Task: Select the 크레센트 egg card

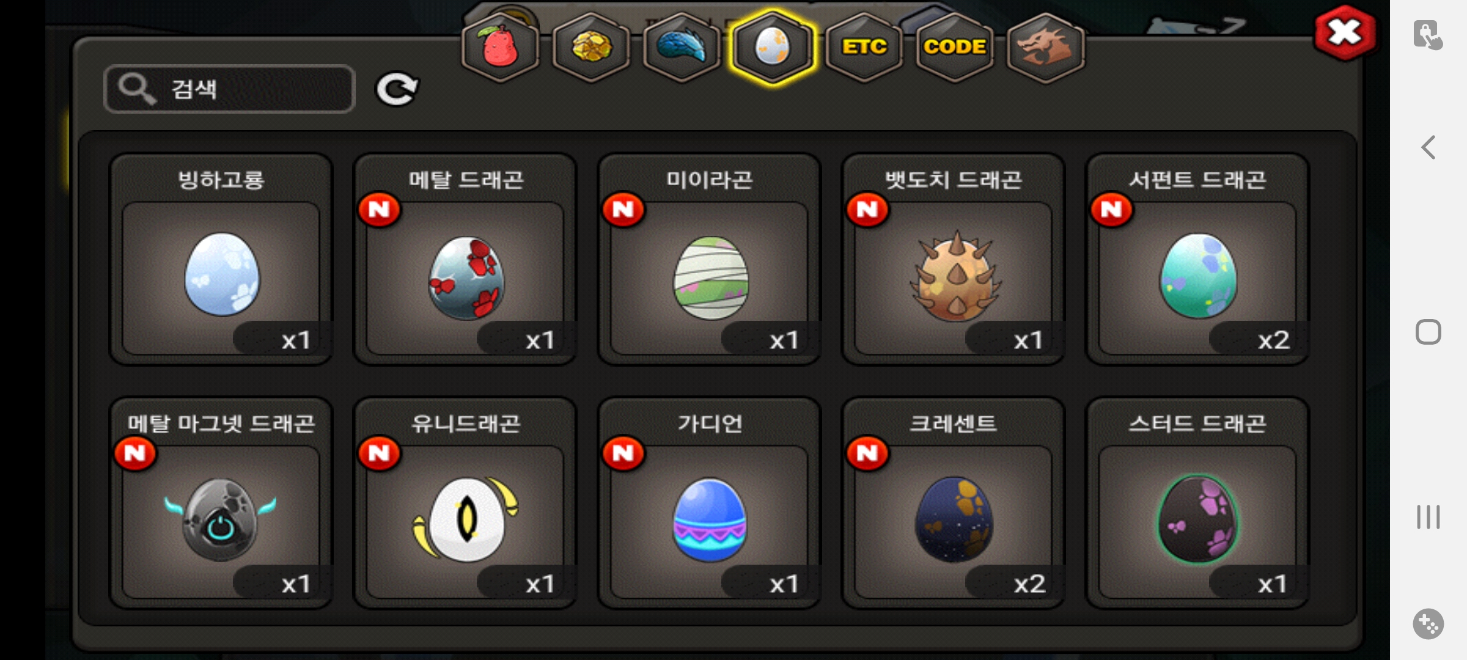Action: (954, 503)
